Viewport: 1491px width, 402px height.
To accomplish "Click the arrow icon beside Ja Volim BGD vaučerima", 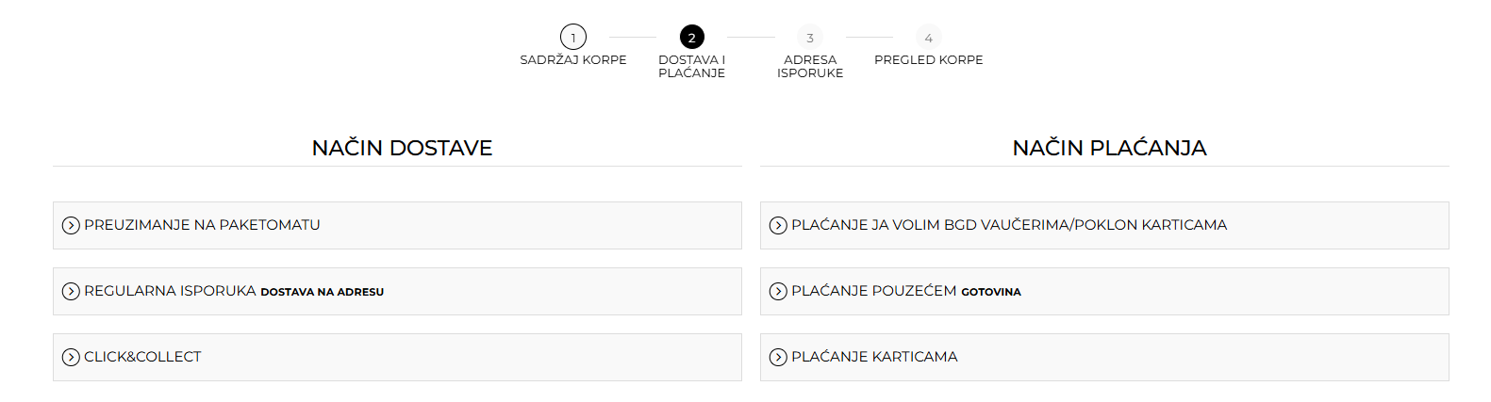I will coord(778,225).
